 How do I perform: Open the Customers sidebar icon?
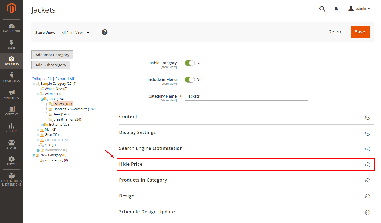click(x=12, y=75)
